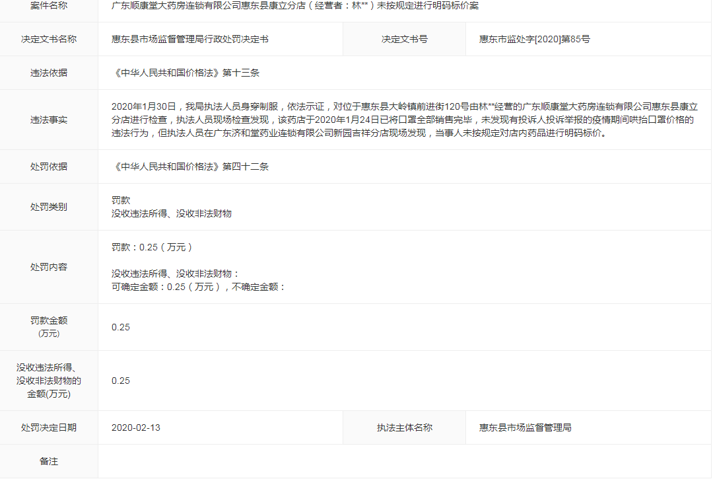Click 罚款 in the penalty category cell
The image size is (713, 479).
(121, 200)
